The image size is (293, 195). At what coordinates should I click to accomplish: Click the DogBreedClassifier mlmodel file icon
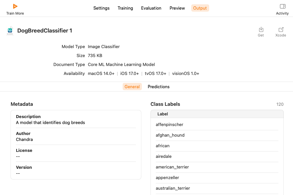point(10,31)
